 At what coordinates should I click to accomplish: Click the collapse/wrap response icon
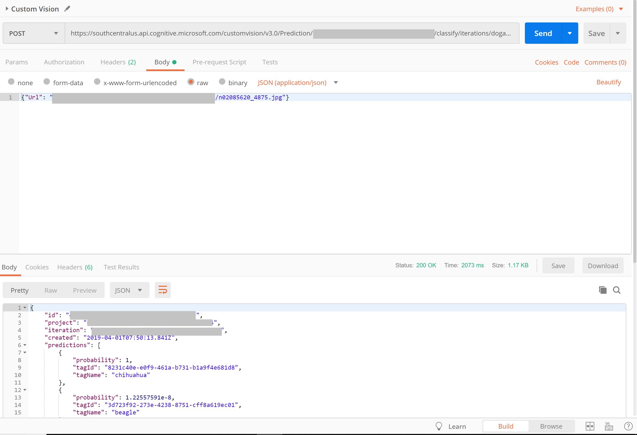[163, 290]
